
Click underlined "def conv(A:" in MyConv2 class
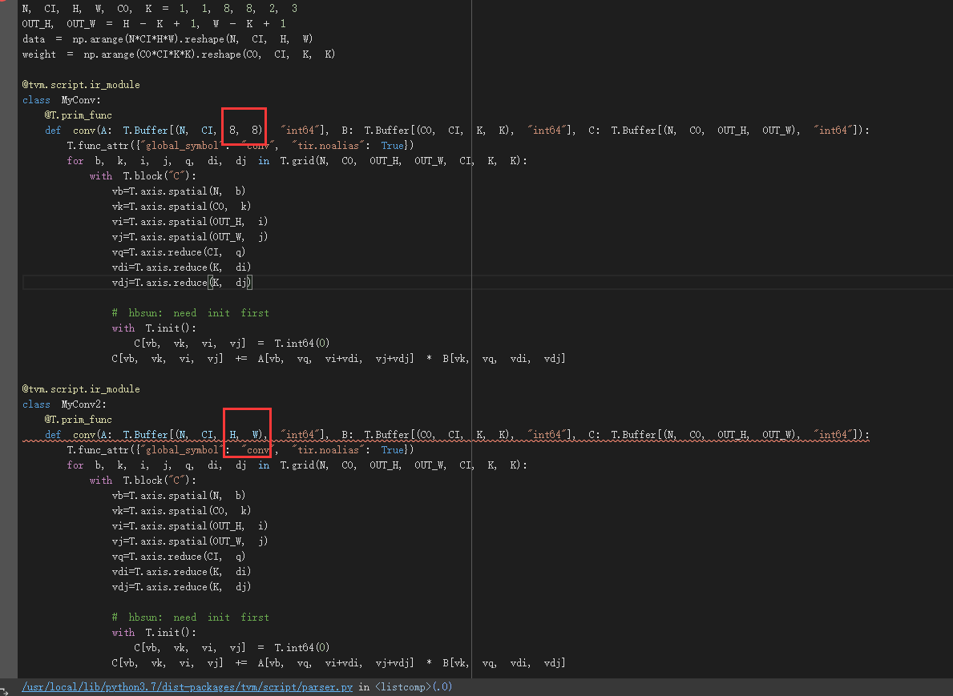[x=79, y=434]
